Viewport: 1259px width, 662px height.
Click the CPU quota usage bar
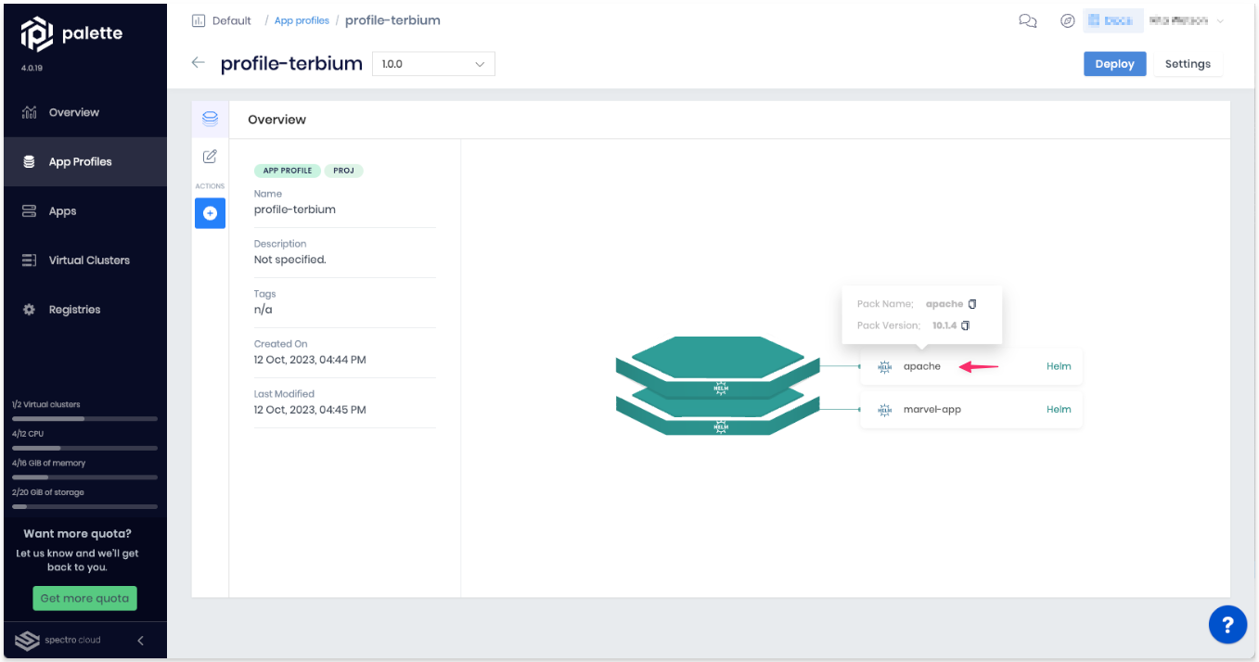tap(84, 448)
